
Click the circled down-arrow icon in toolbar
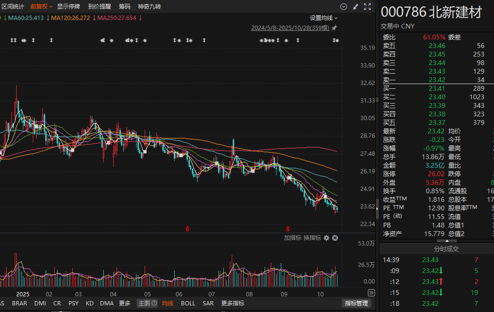(x=344, y=7)
